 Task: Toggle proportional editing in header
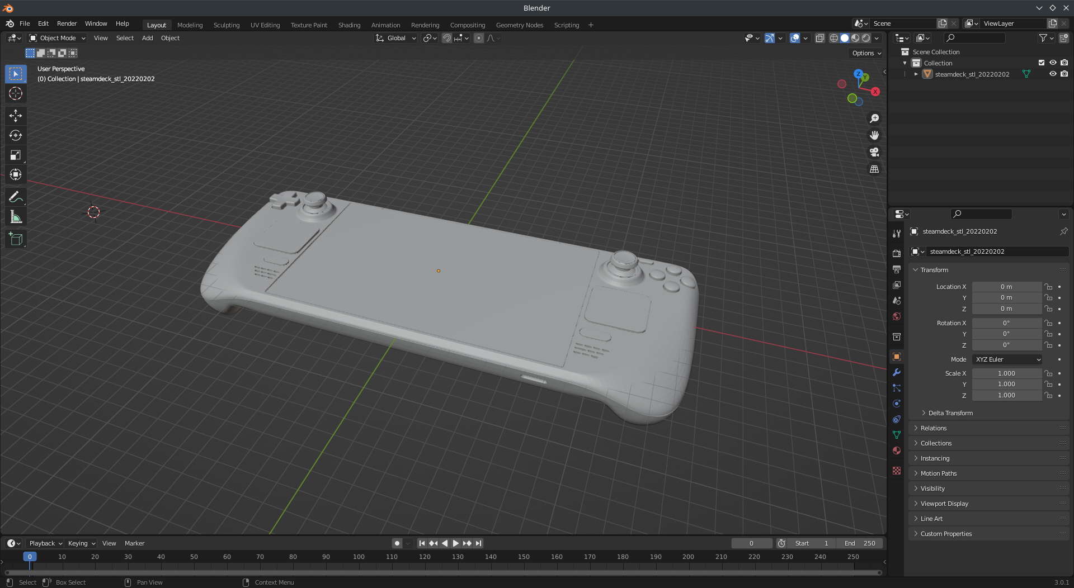point(479,38)
